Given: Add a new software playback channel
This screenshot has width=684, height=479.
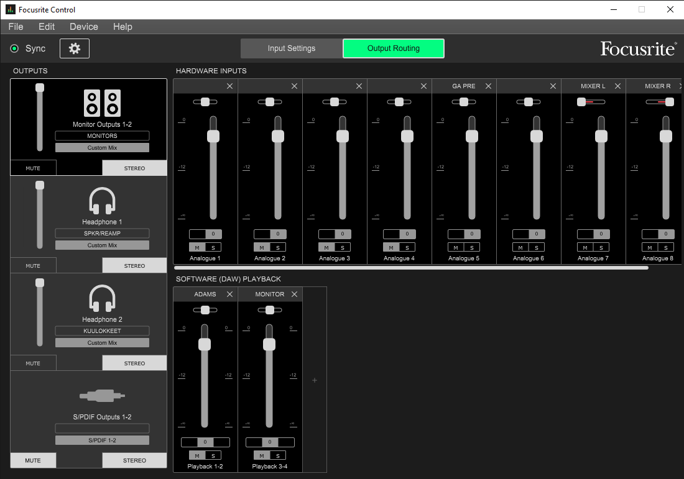Looking at the screenshot, I should 315,380.
